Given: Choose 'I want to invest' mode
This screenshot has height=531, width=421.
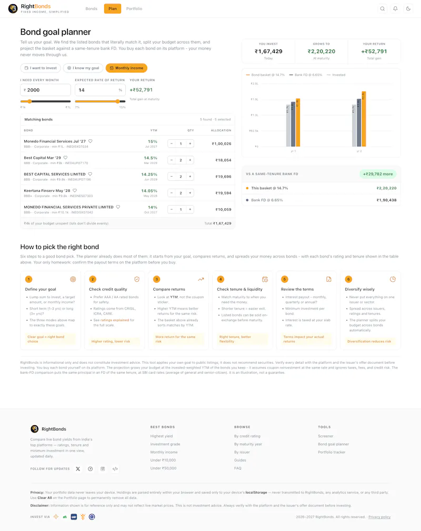Looking at the screenshot, I should point(41,68).
